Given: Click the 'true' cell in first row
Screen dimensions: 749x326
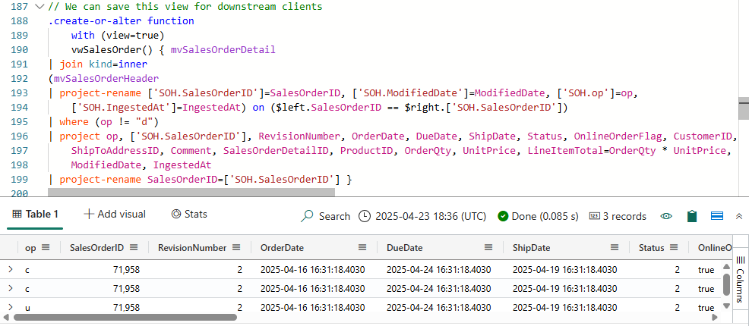Looking at the screenshot, I should pyautogui.click(x=706, y=270).
